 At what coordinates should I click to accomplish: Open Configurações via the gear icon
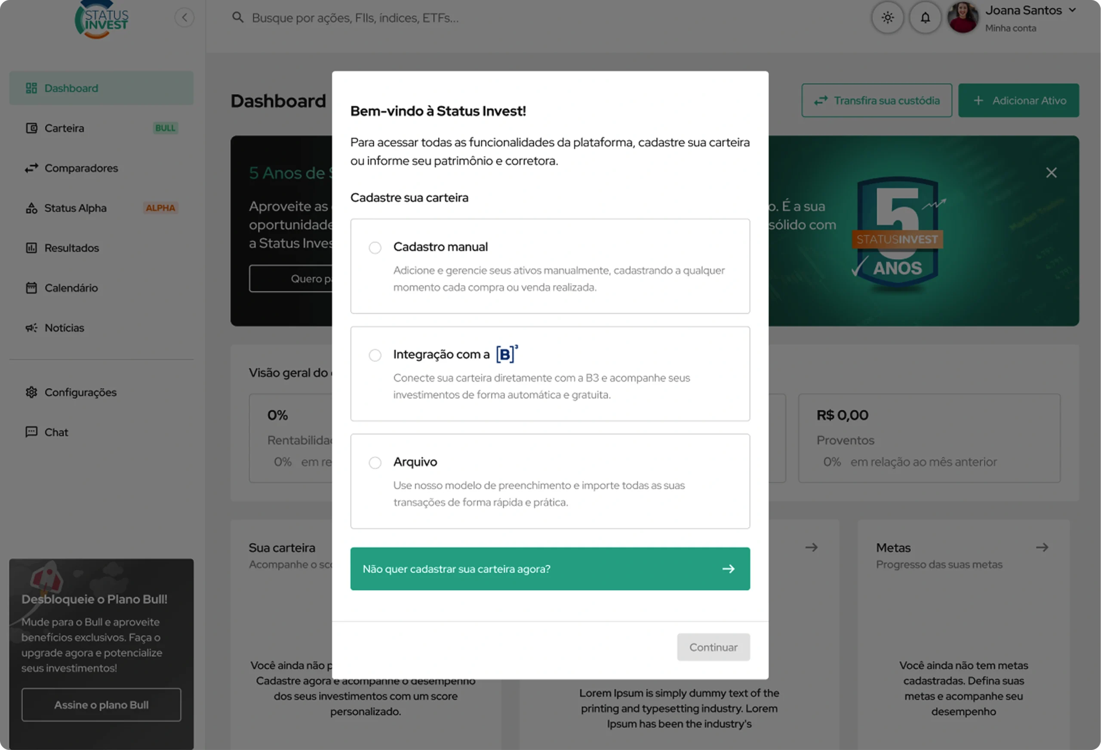tap(31, 392)
